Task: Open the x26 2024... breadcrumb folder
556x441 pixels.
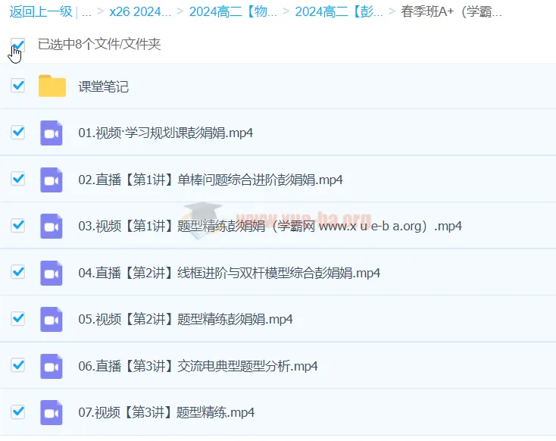Action: coord(140,12)
